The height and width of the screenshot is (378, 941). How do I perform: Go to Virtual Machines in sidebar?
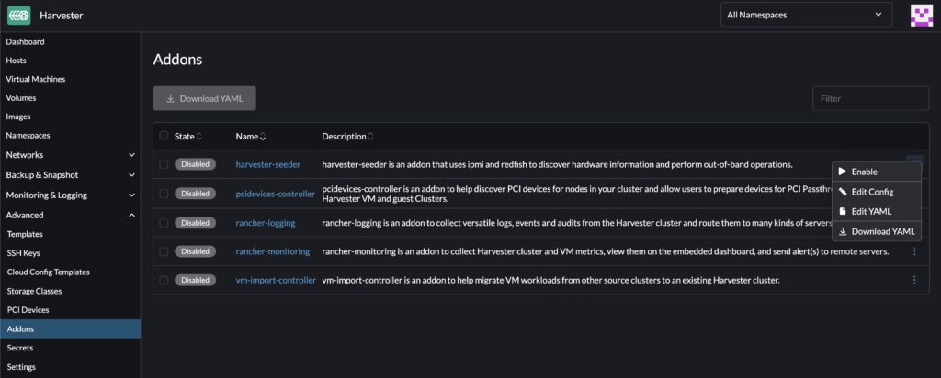tap(36, 79)
